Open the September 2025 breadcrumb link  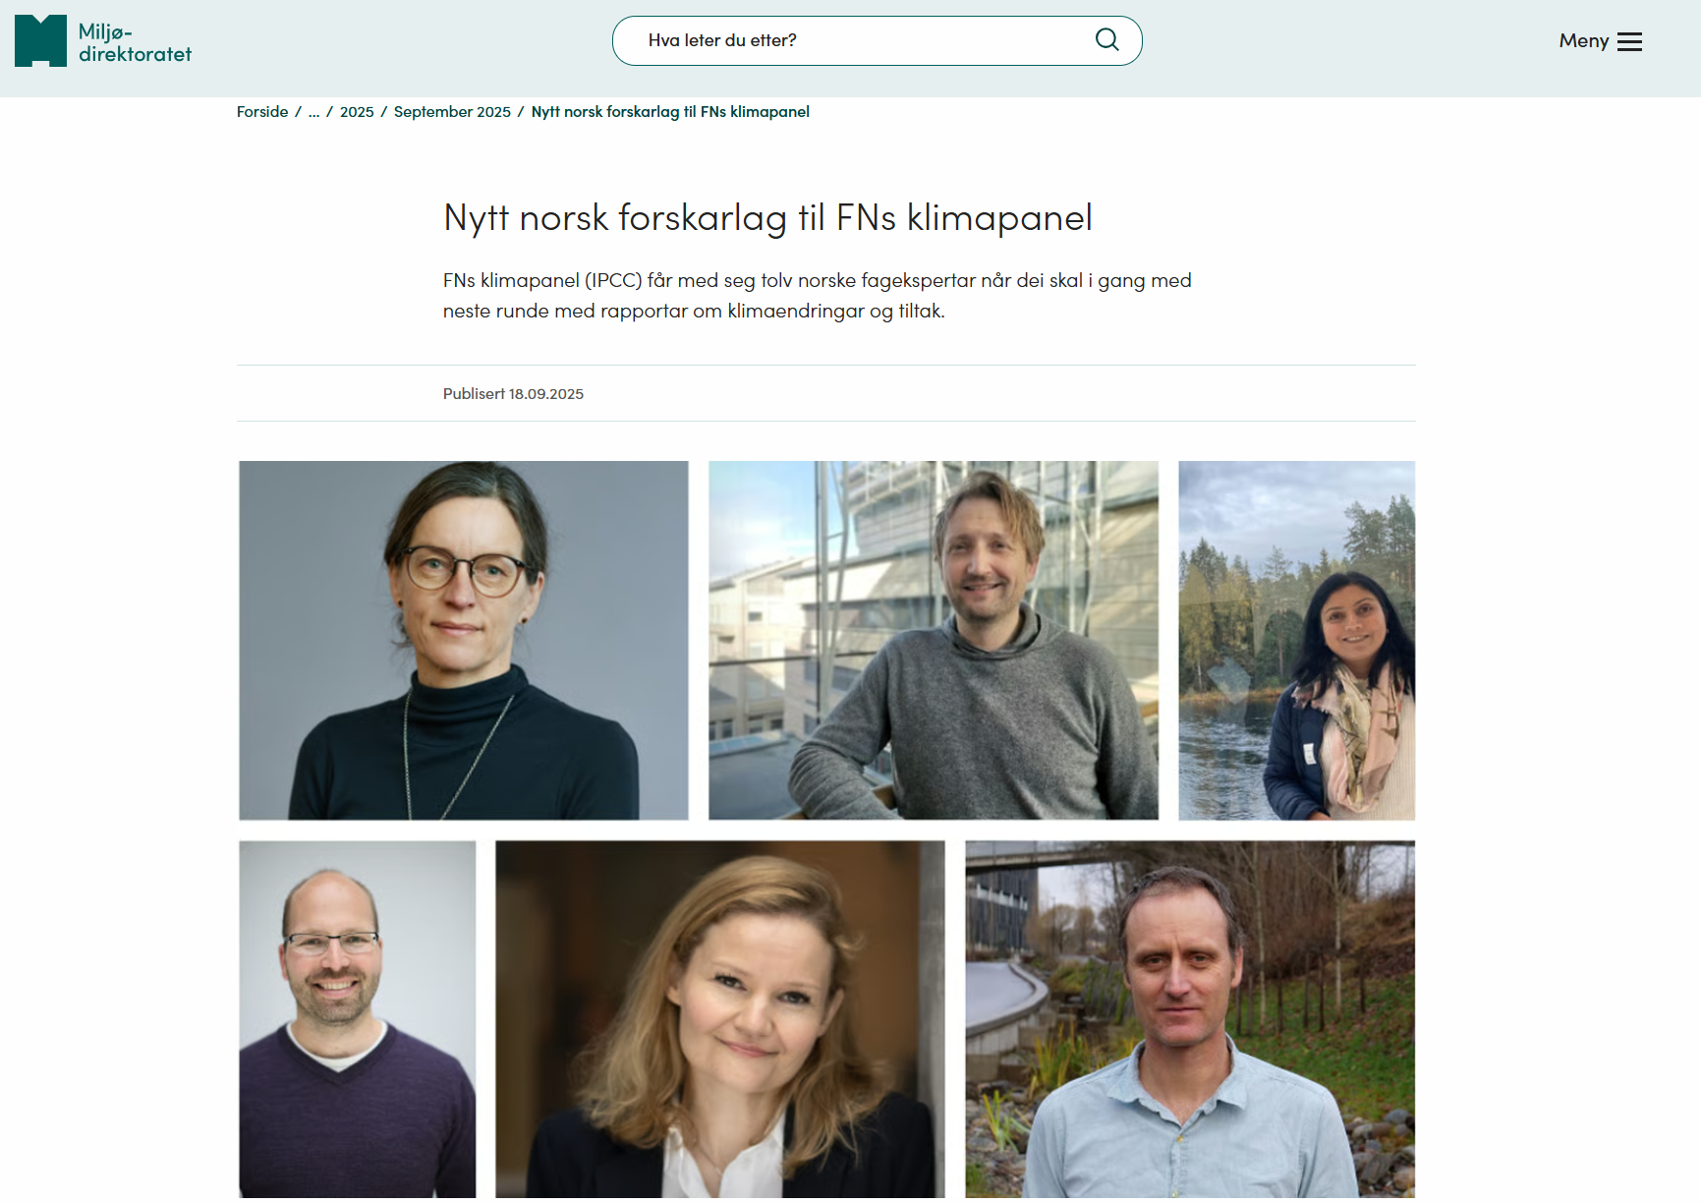coord(452,112)
